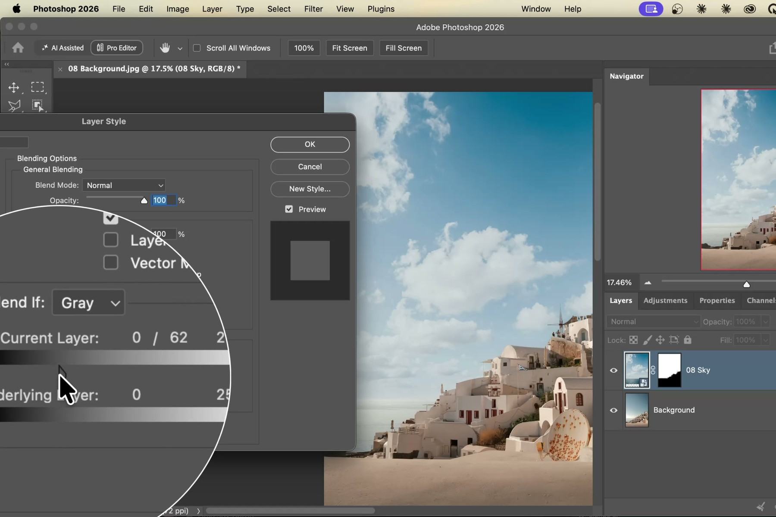Enable the Vector Mask Hides Effects checkbox
Viewport: 776px width, 517px height.
point(111,262)
